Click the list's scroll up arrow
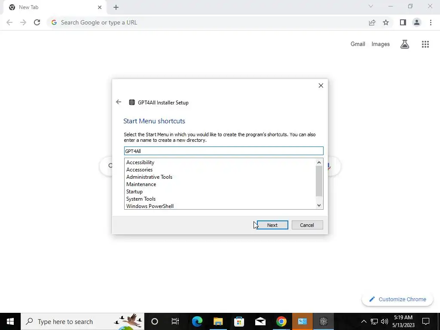This screenshot has width=440, height=330. pyautogui.click(x=319, y=162)
